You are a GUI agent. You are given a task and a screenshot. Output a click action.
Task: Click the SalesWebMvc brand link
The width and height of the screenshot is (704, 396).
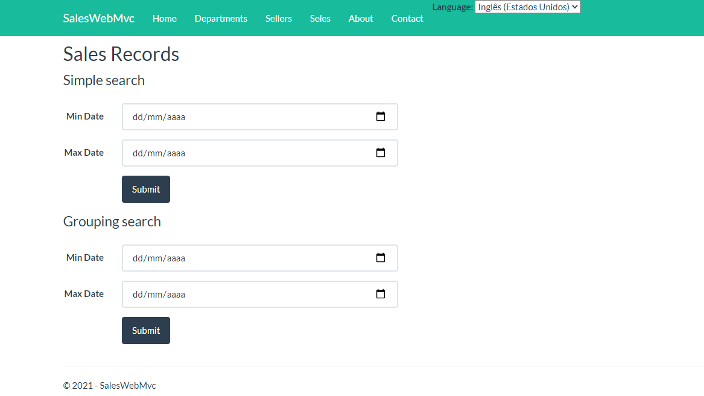point(98,18)
